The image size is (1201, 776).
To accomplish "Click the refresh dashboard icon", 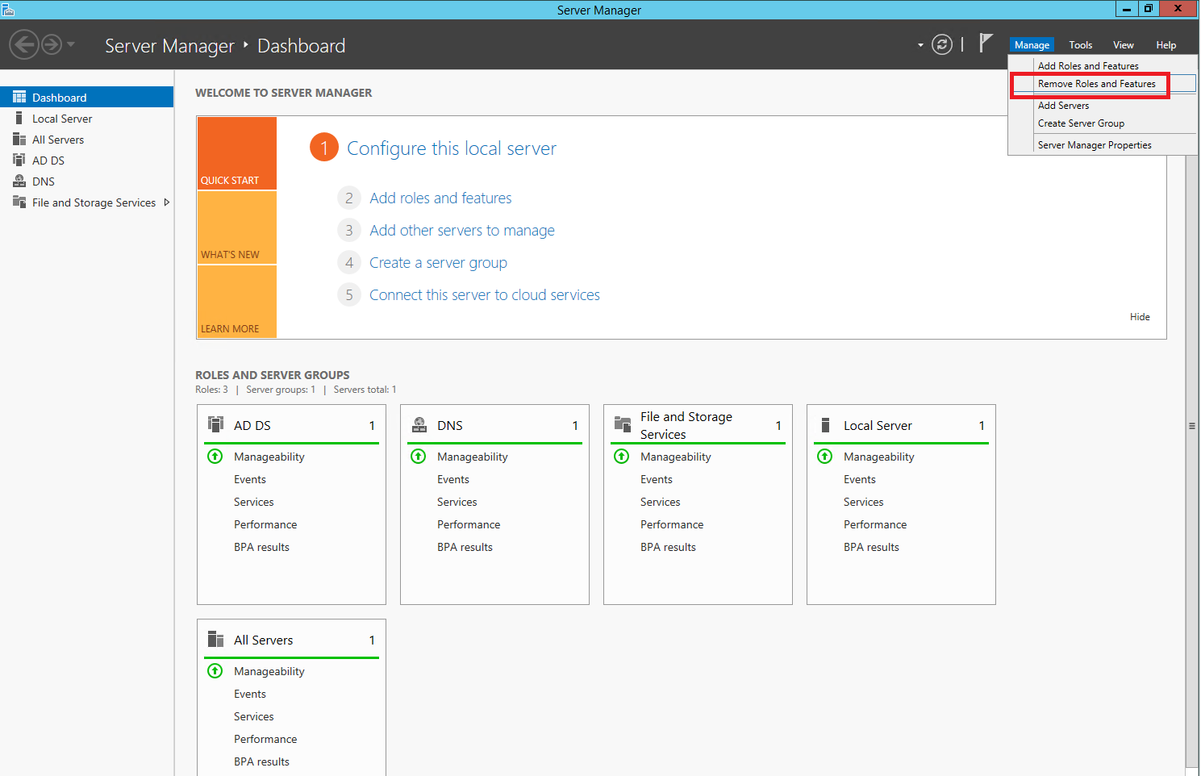I will (942, 44).
